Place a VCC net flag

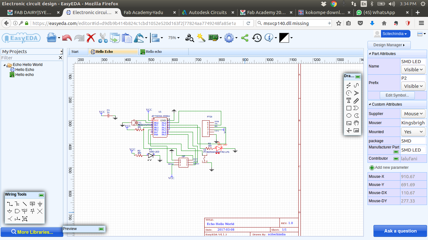point(25,211)
